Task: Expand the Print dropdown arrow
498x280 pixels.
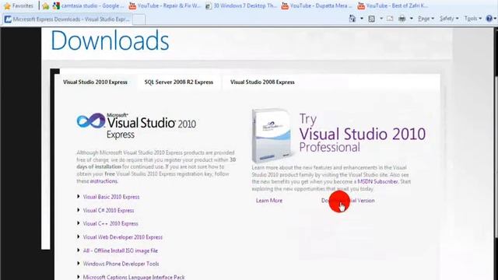Action: tap(412, 19)
